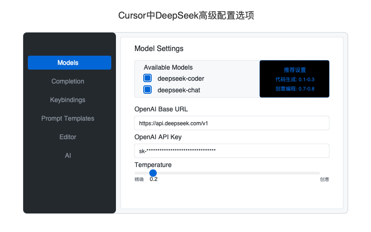Open the Models settings section
The image size is (371, 232).
(69, 63)
